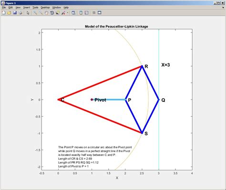This screenshot has height=190, width=226.
Task: Click the lower red link from C to S
Action: coord(100,116)
